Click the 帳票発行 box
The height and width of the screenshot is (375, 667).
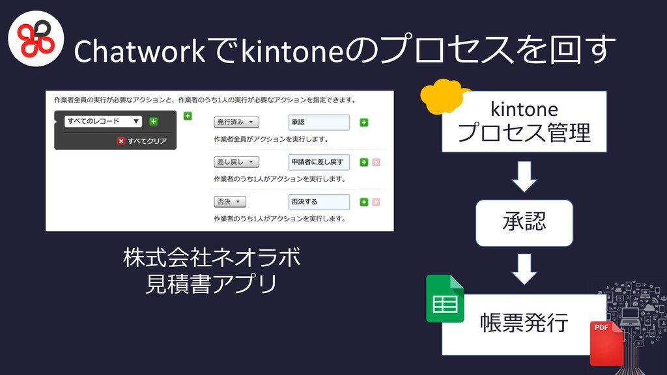click(524, 324)
